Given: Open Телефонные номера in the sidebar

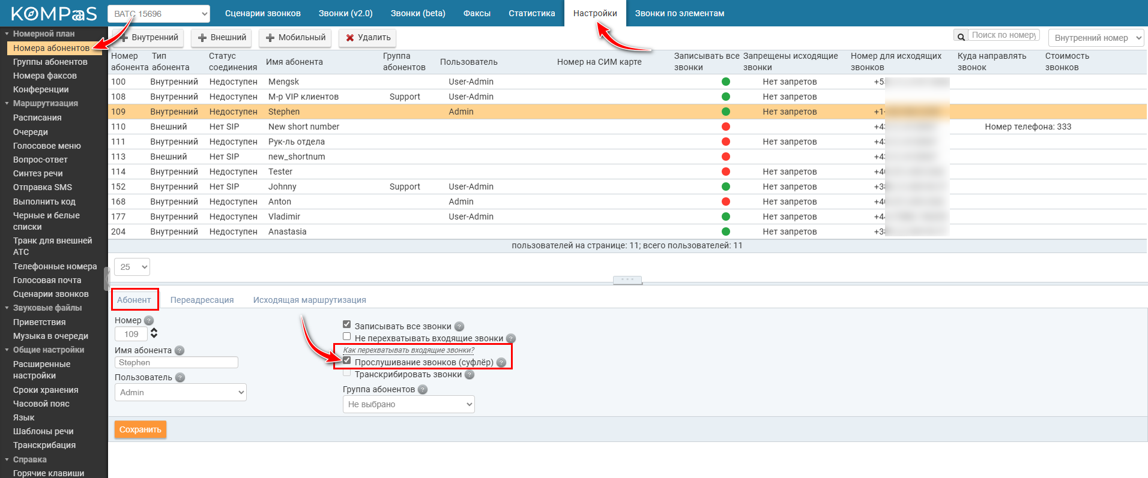Looking at the screenshot, I should 55,266.
